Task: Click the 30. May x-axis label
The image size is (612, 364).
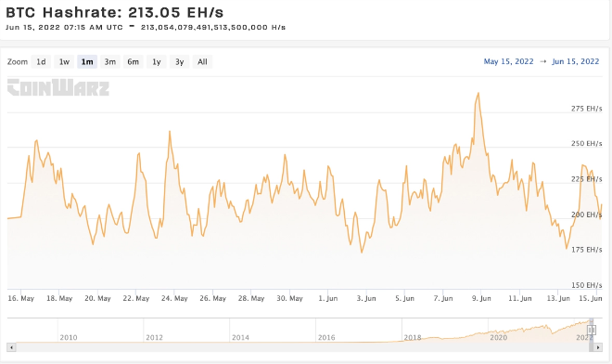Action: point(289,298)
